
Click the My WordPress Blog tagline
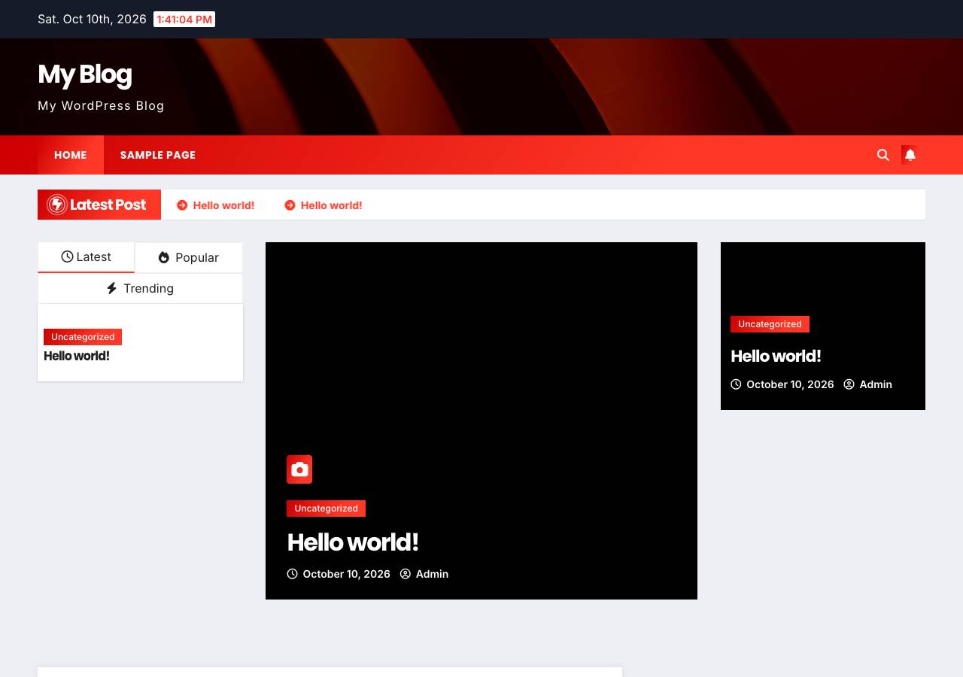101,105
